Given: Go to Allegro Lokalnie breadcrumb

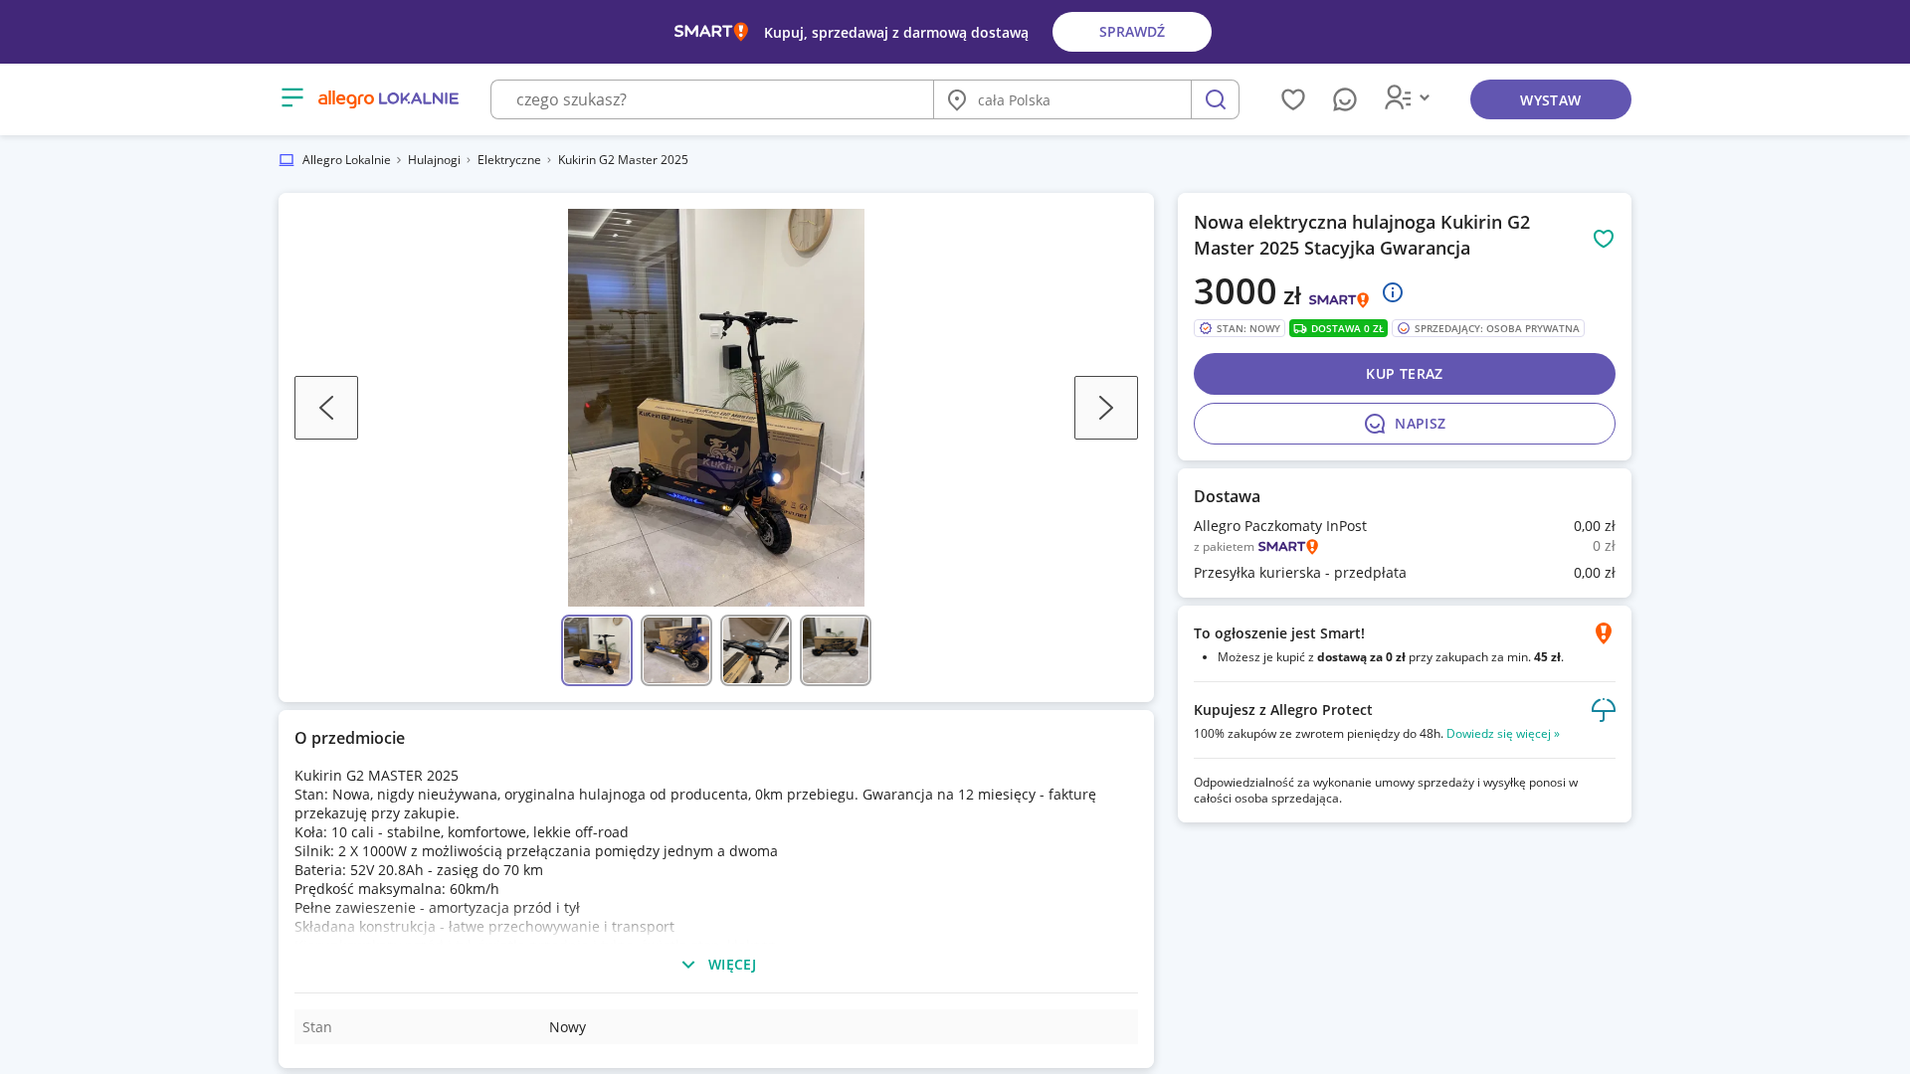Looking at the screenshot, I should (x=346, y=160).
